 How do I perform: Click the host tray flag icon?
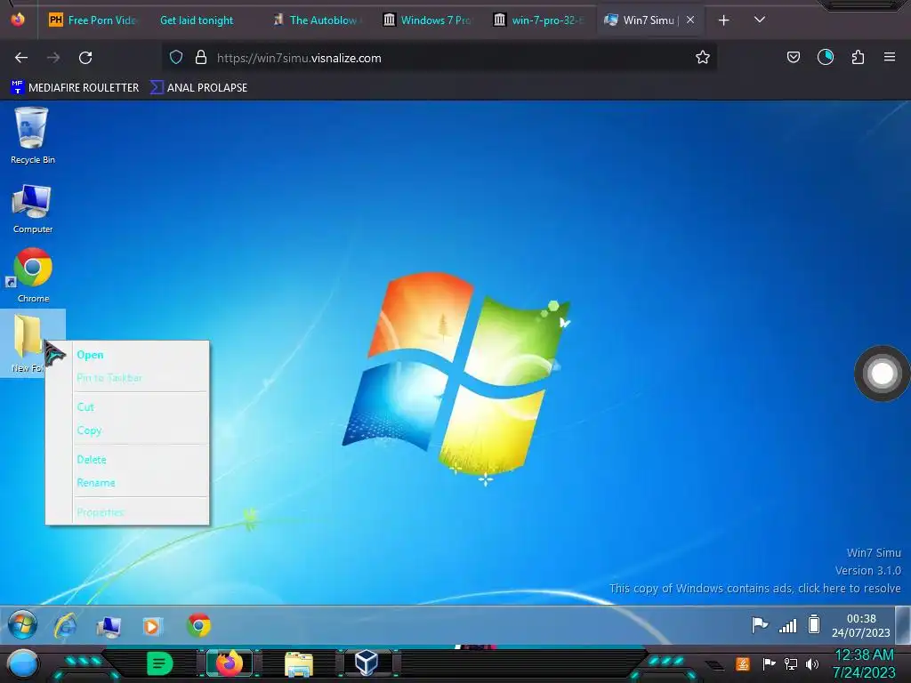coord(769,663)
